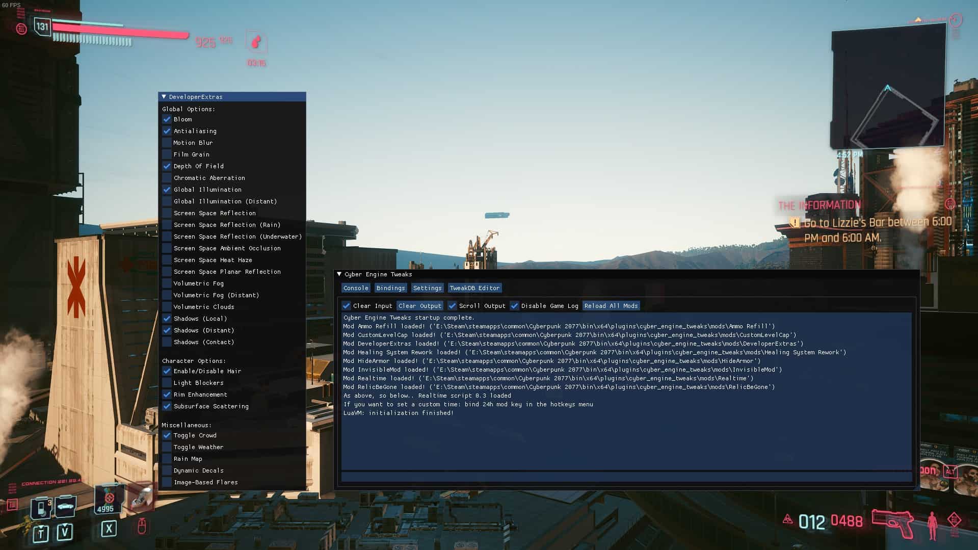
Task: Check Global Illumination (Distant)
Action: (167, 201)
